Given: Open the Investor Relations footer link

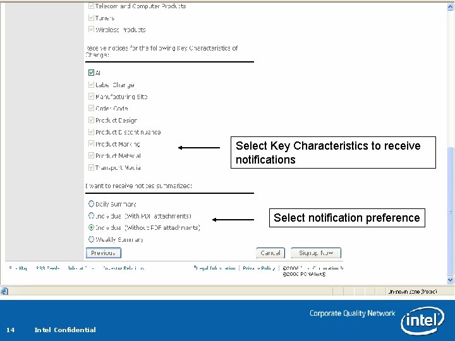Looking at the screenshot, I should click(x=124, y=268).
